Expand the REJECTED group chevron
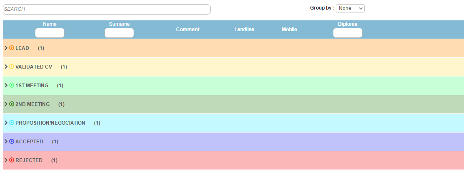Viewport: 467px width, 172px height. [6, 160]
